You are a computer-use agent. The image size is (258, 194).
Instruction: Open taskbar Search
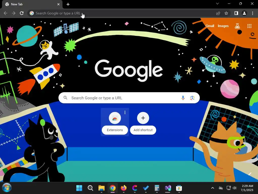pyautogui.click(x=90, y=188)
